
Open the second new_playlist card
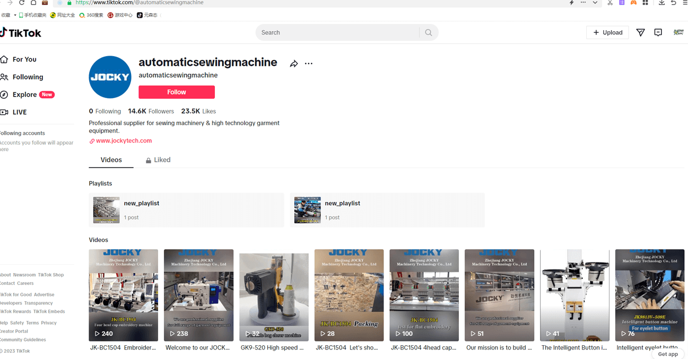[x=387, y=210]
